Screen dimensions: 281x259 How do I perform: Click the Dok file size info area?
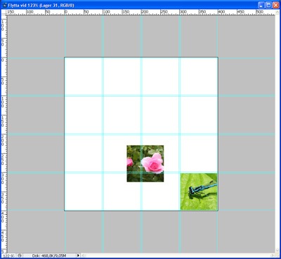click(49, 255)
